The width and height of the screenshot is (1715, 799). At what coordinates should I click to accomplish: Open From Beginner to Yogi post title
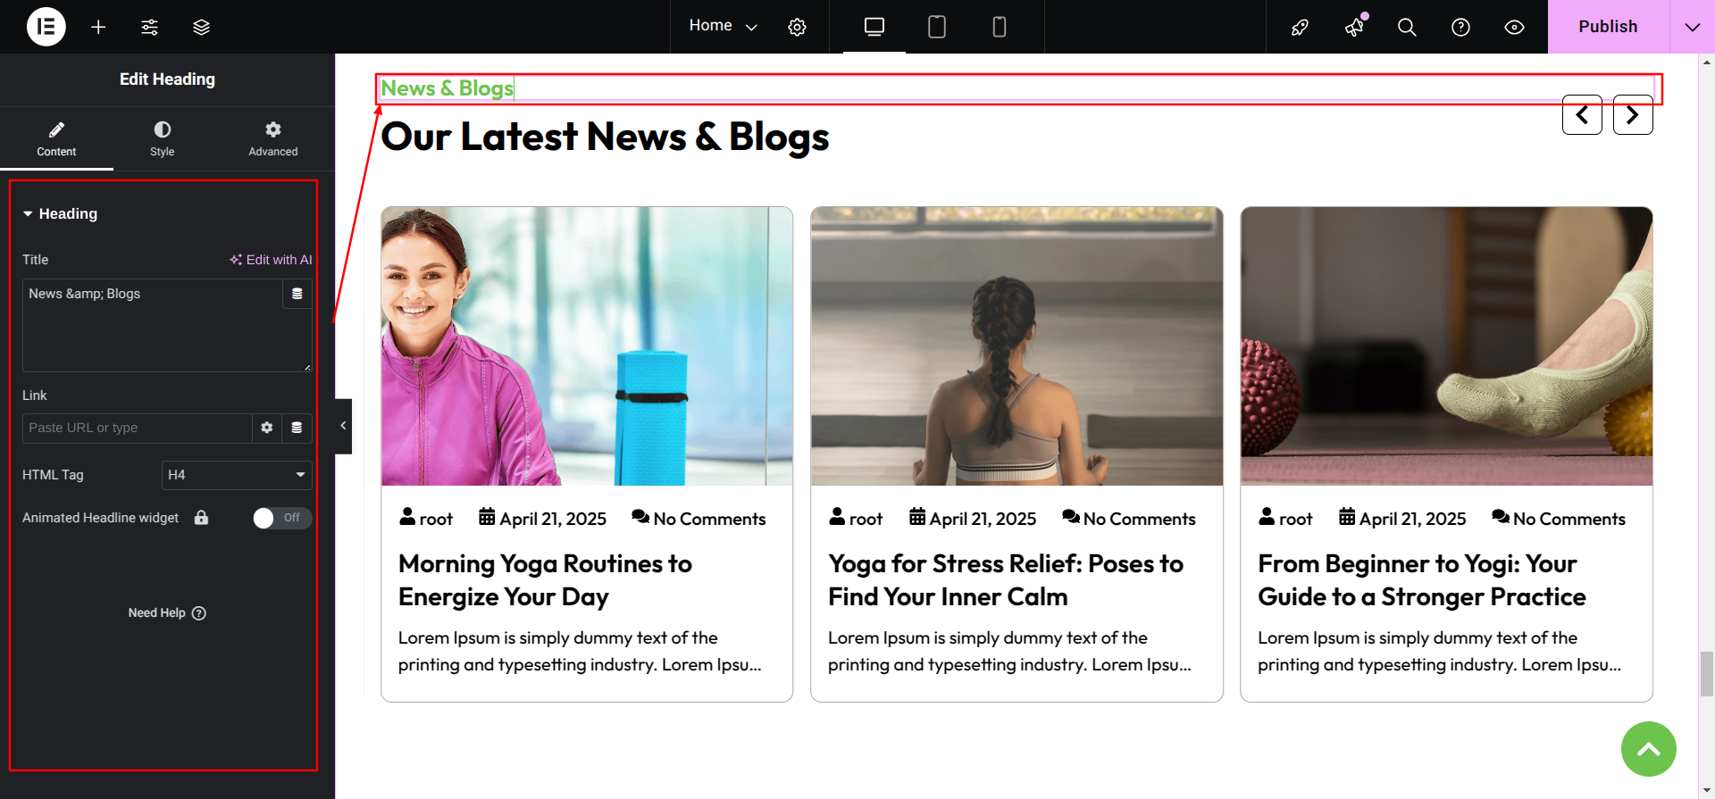[x=1422, y=580]
